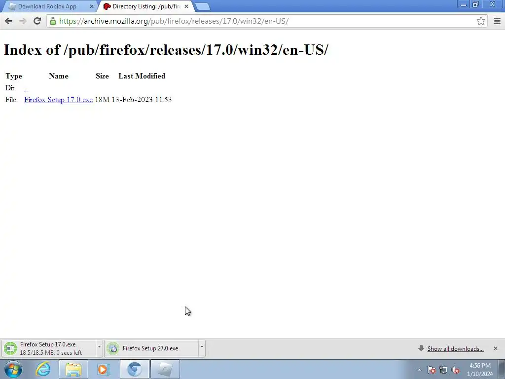Click the taskbar clock showing 4:56 PM
The width and height of the screenshot is (505, 379).
(480, 370)
